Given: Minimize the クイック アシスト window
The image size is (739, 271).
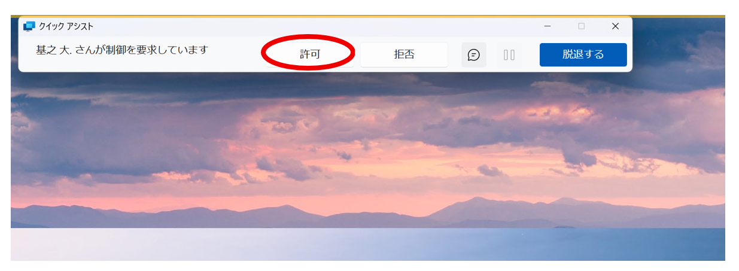Looking at the screenshot, I should tap(548, 26).
